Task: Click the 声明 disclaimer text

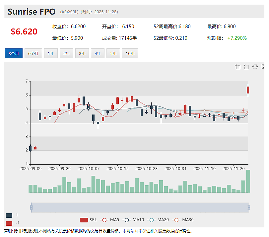Action: (98, 231)
